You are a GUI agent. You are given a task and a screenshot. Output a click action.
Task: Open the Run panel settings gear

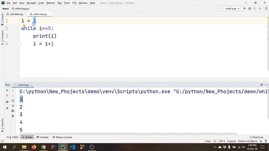(x=261, y=85)
